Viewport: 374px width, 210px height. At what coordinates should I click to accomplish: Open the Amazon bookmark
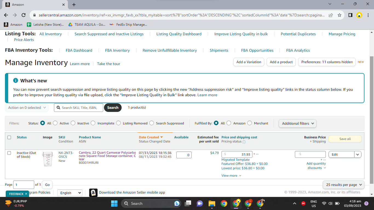[13, 25]
